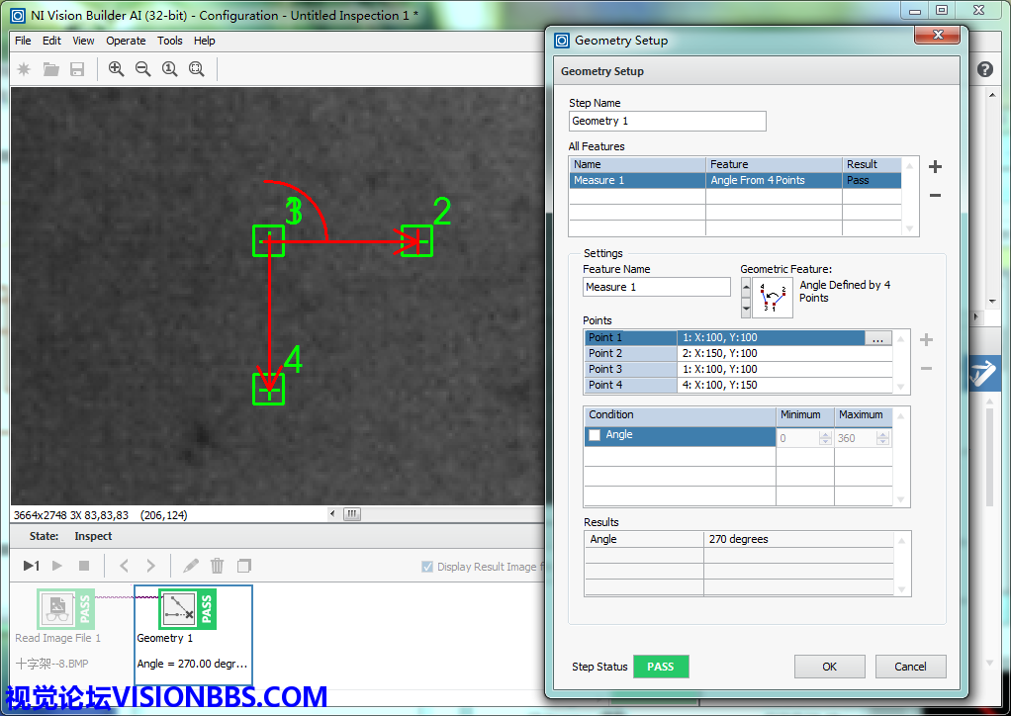
Task: Copy the selected step with the duplicate icon
Action: [x=243, y=566]
